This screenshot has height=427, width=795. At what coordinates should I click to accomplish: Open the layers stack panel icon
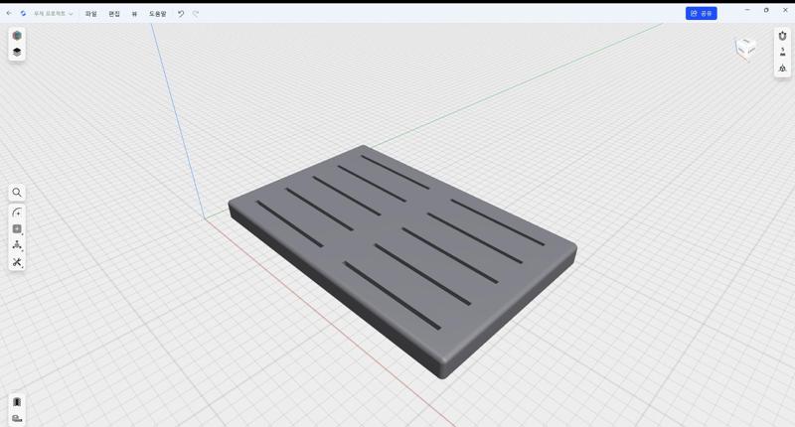(17, 52)
